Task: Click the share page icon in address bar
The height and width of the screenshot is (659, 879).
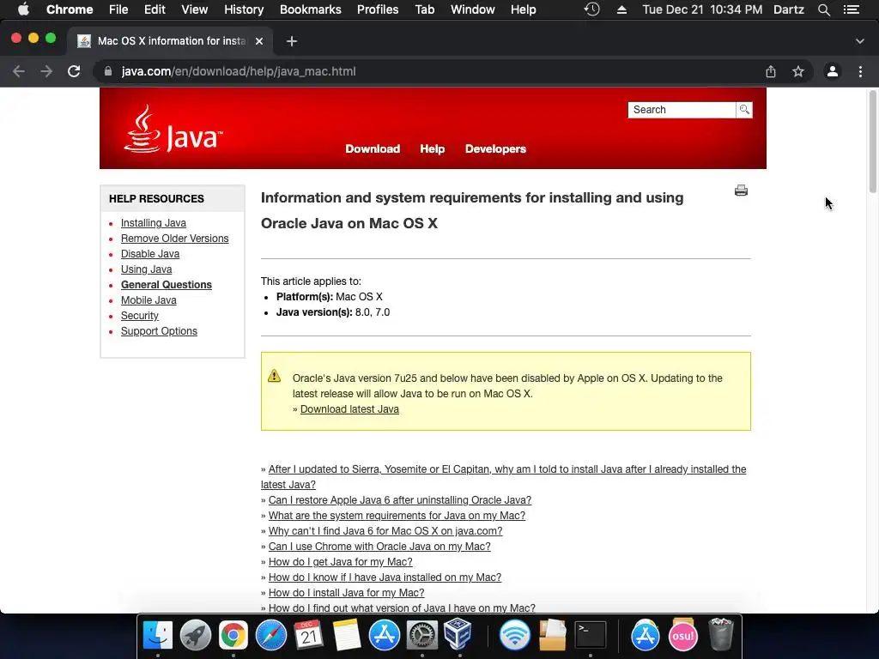Action: click(x=771, y=71)
